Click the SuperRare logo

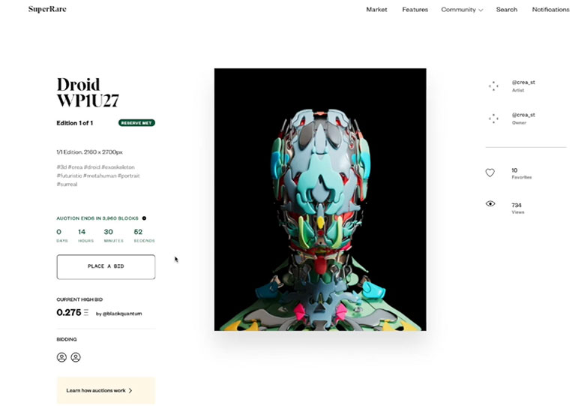[x=47, y=9]
